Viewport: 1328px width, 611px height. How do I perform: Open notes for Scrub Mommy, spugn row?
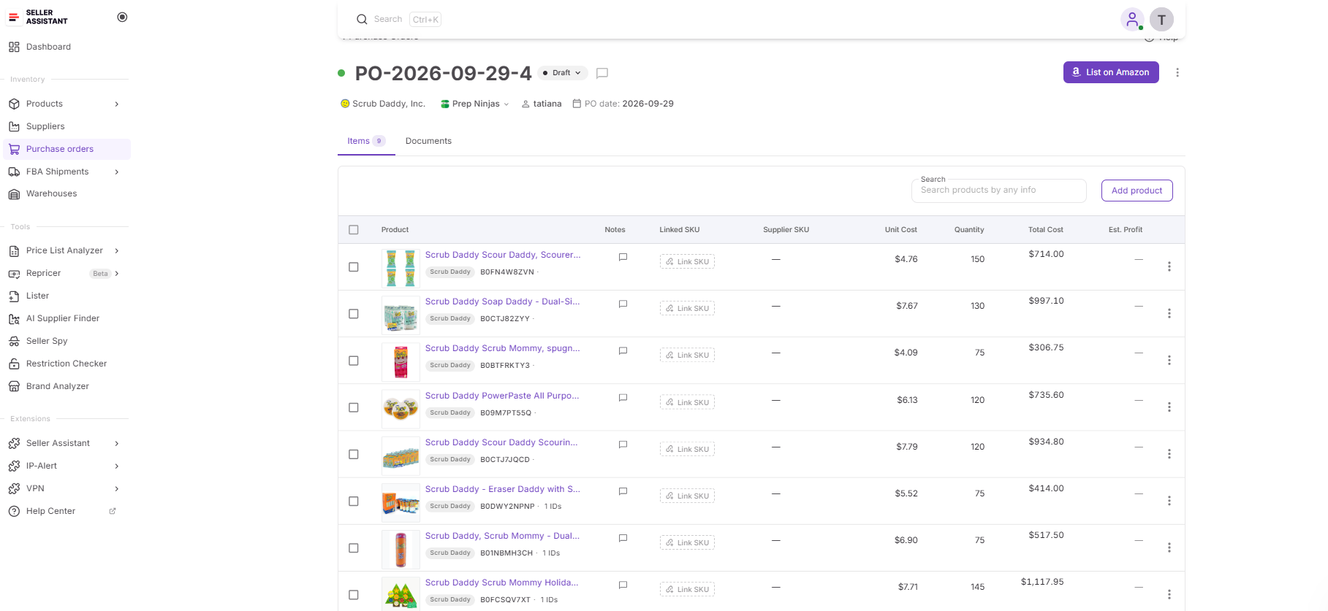623,350
